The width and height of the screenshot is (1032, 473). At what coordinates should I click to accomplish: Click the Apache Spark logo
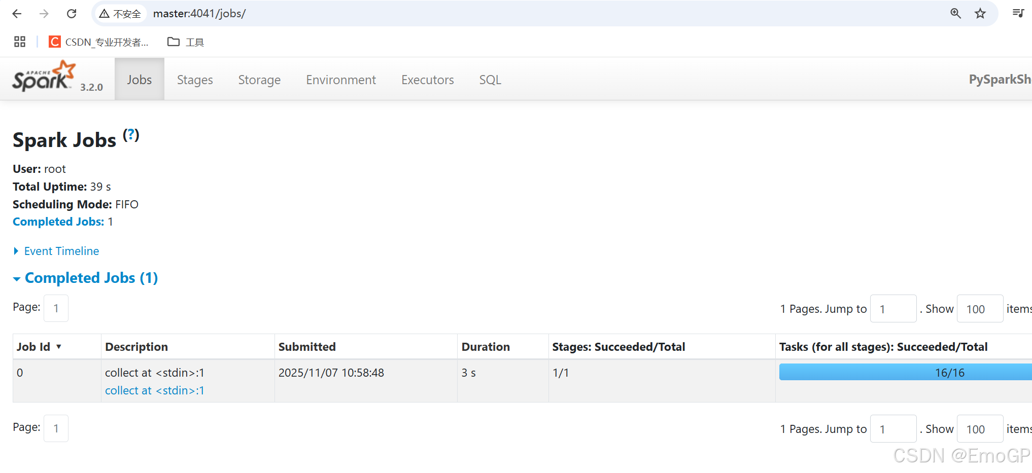45,77
